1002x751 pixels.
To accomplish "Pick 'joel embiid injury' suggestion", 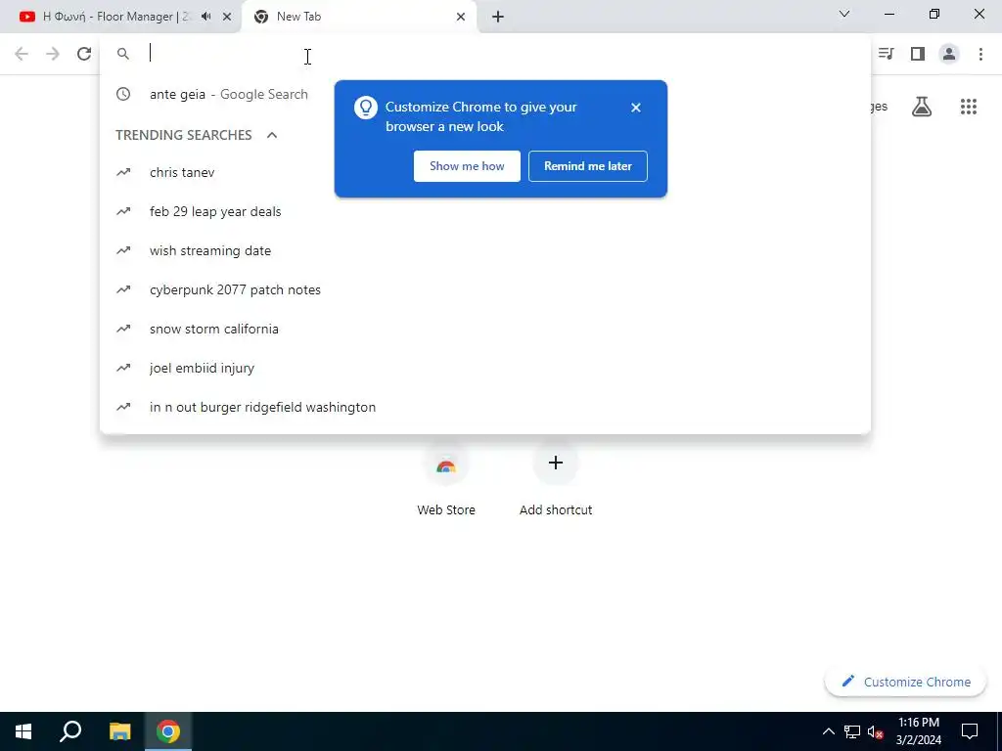I will pyautogui.click(x=484, y=368).
